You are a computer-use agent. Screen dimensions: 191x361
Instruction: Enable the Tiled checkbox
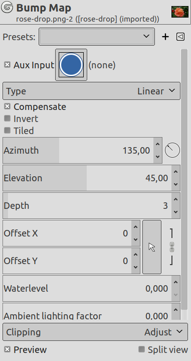coord(8,131)
